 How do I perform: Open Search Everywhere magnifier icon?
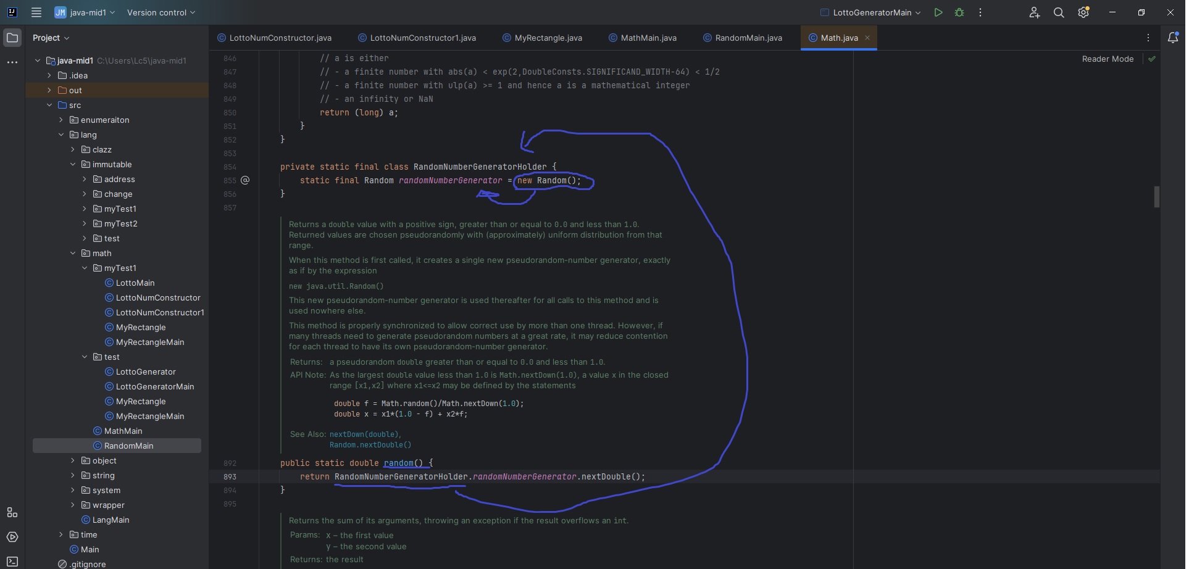click(1059, 12)
